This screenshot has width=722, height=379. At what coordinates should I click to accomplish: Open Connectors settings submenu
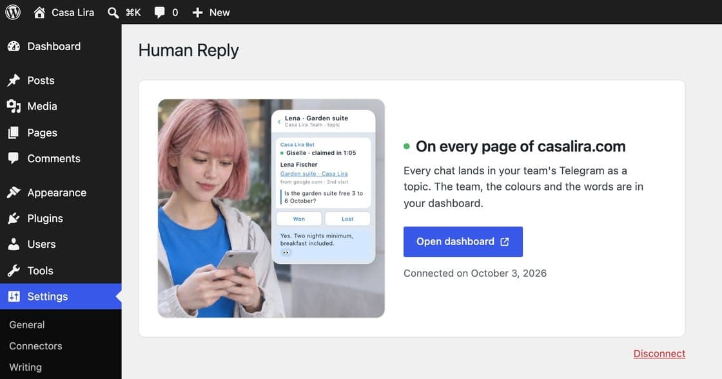tap(35, 346)
